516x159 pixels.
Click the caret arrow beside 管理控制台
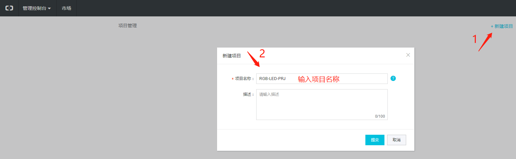(x=49, y=9)
